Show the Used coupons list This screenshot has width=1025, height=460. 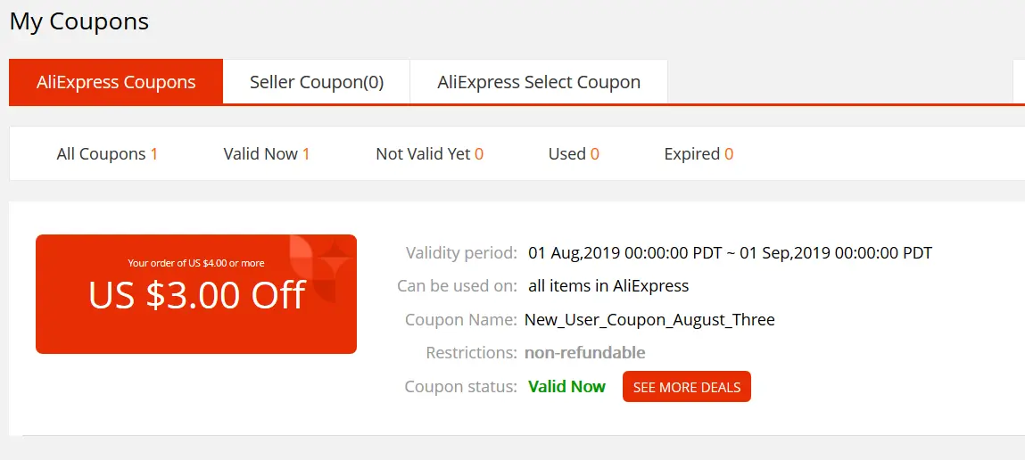point(574,154)
